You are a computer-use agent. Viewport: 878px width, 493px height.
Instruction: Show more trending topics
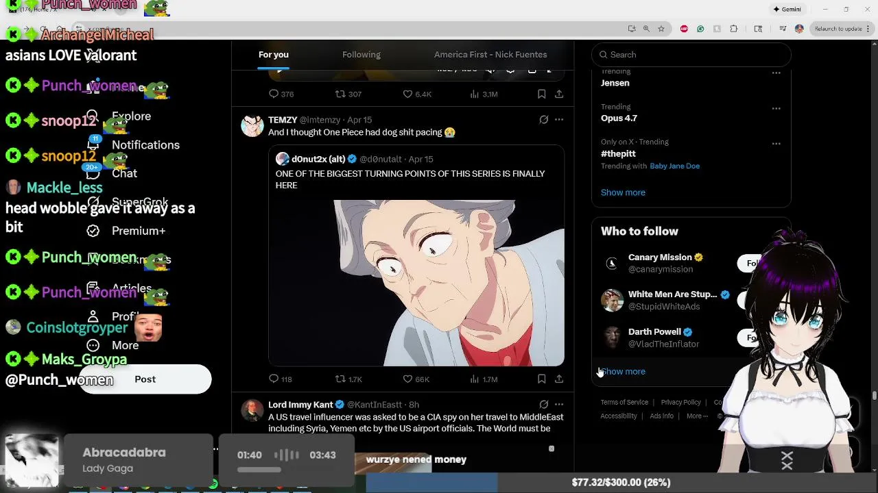(623, 192)
